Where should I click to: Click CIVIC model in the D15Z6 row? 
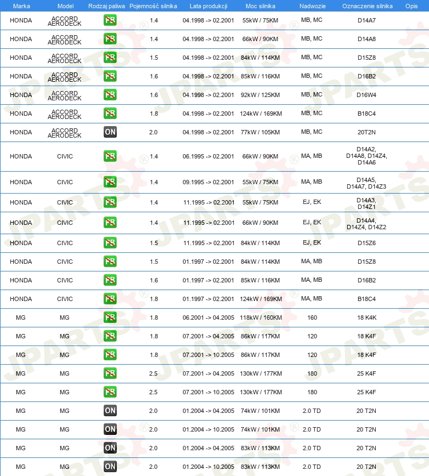pos(65,243)
